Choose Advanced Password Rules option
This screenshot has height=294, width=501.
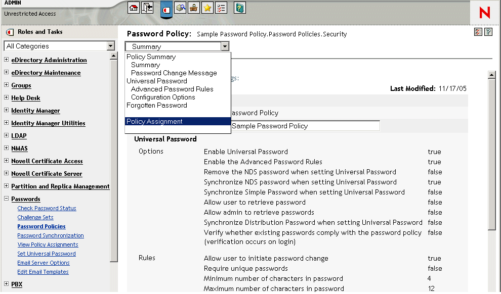(x=172, y=89)
